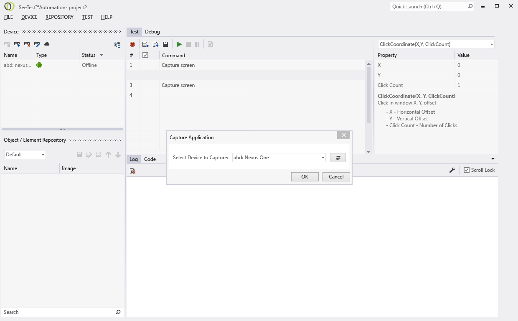Select the Test tab
Screen dimensions: 518x321
coord(134,32)
